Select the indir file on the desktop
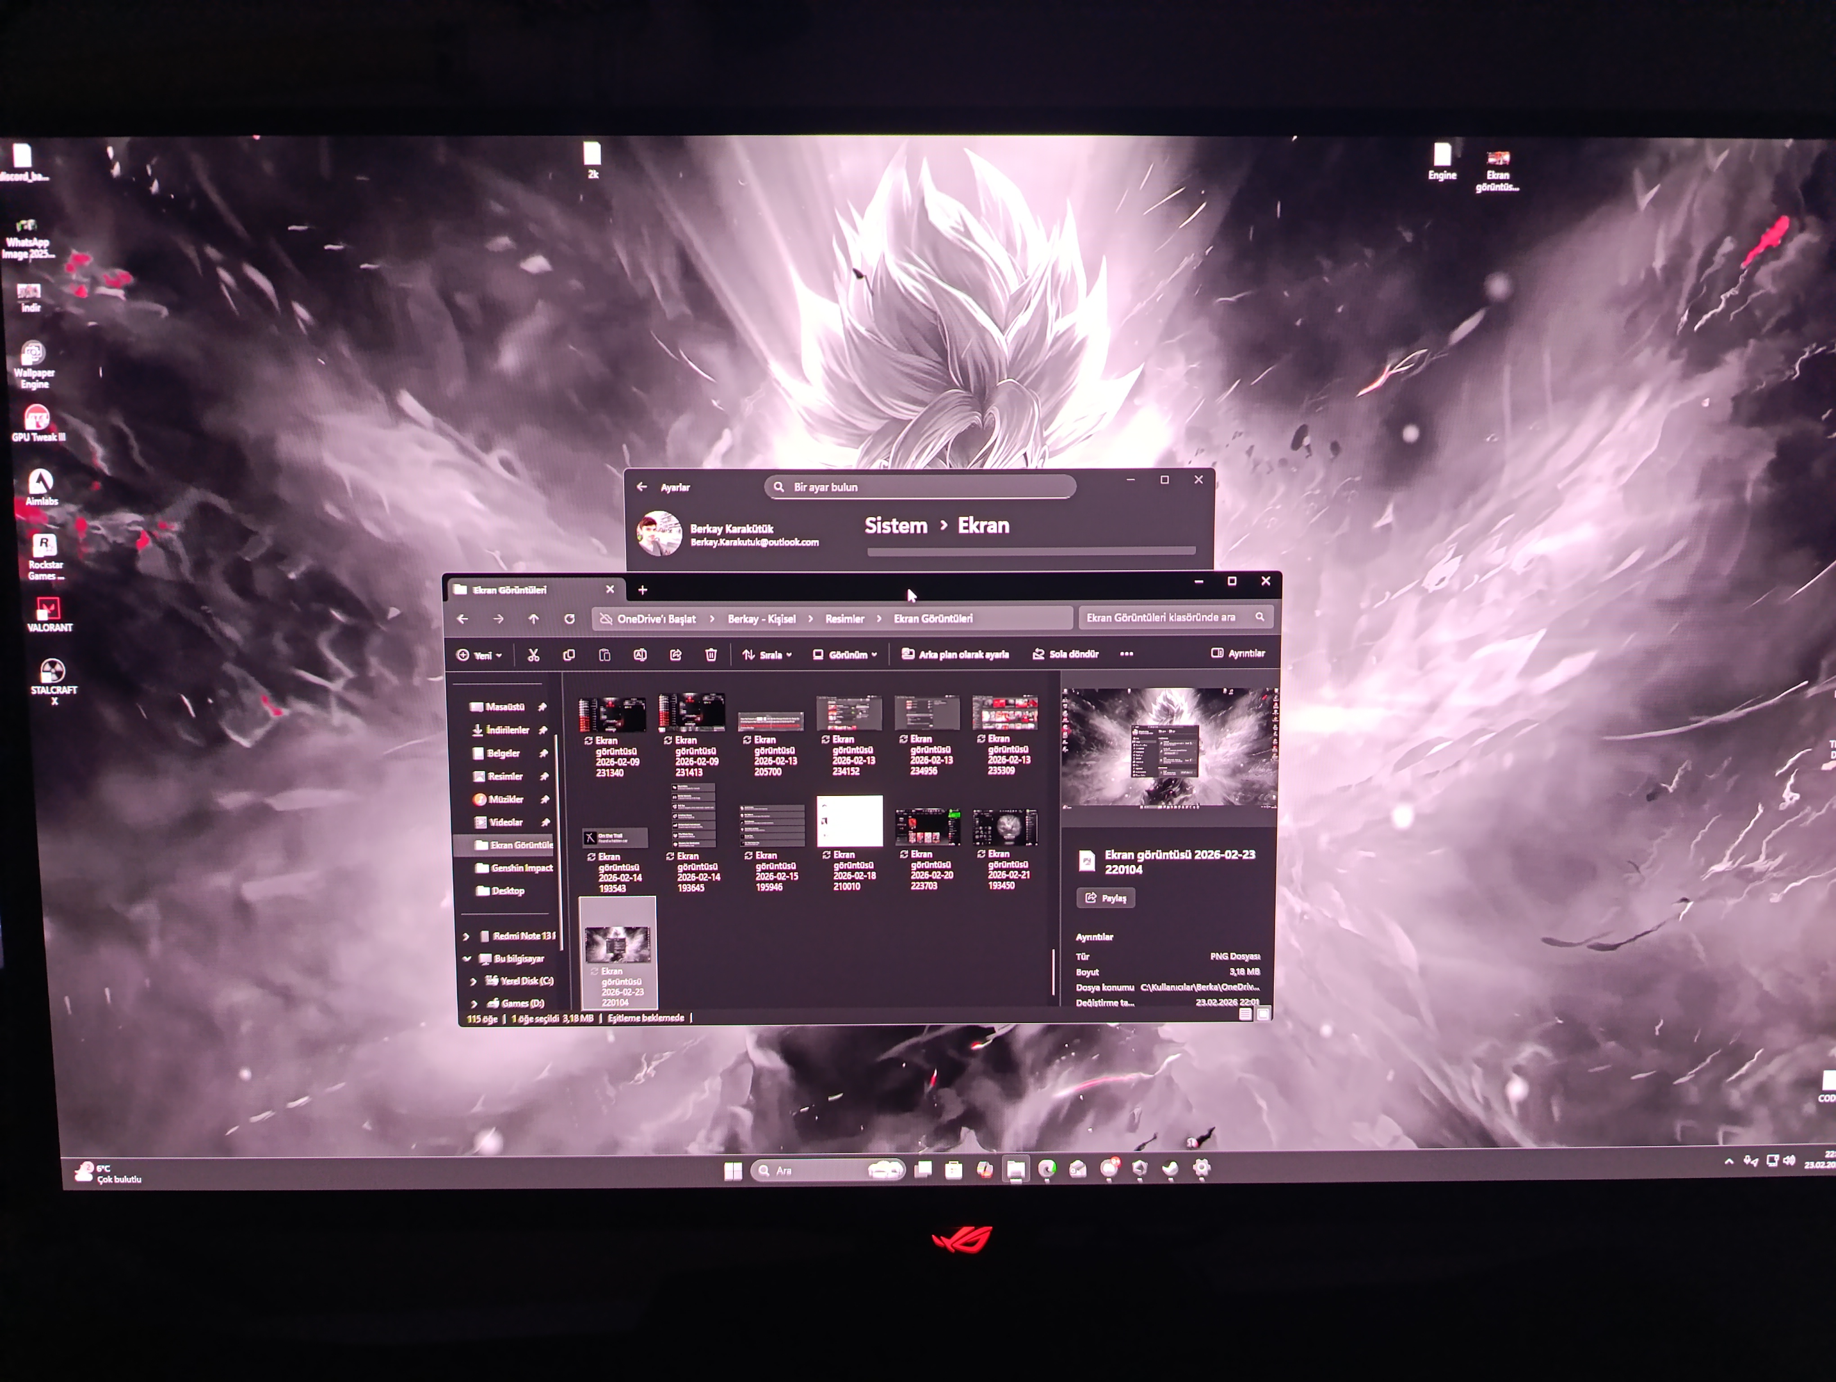The image size is (1836, 1382). point(29,297)
